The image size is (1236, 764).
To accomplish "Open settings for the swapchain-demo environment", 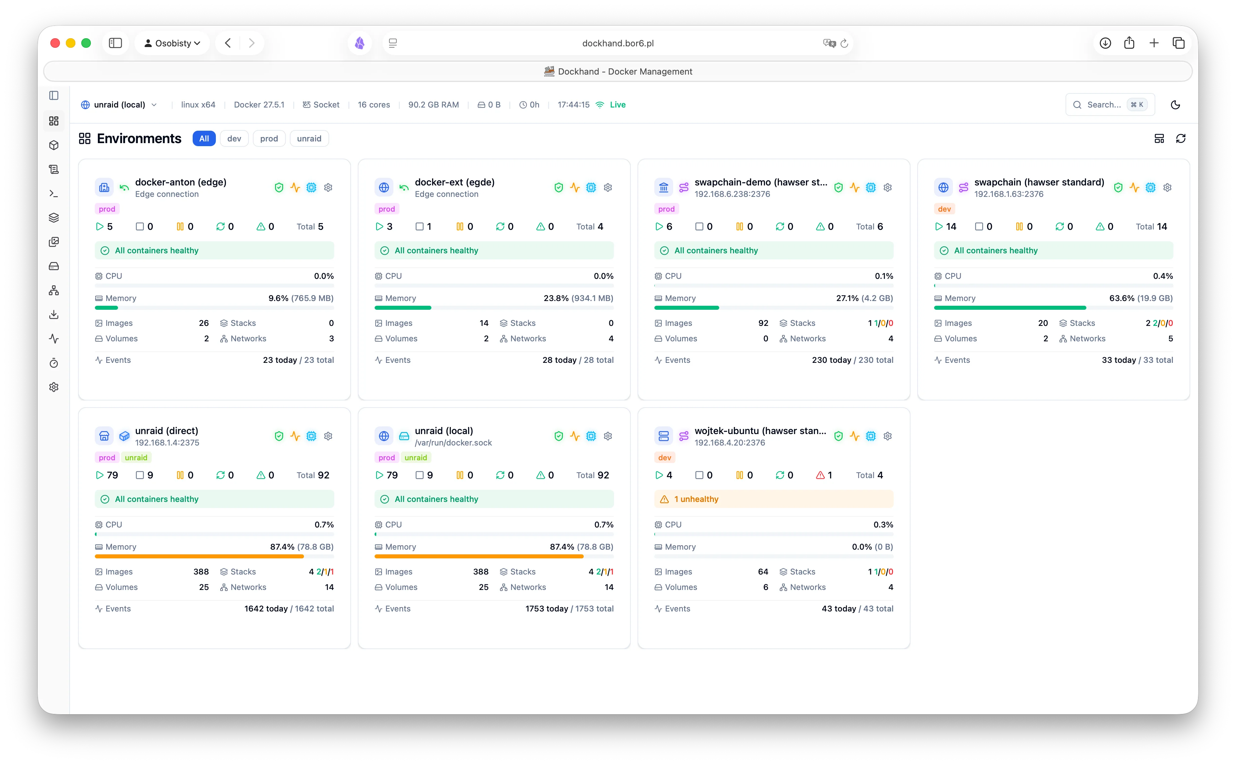I will coord(887,187).
